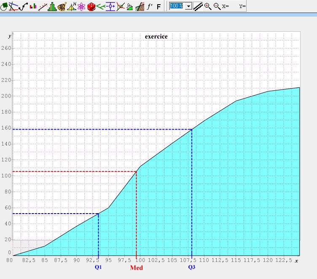Click the y-axis value 100

pyautogui.click(x=6, y=176)
